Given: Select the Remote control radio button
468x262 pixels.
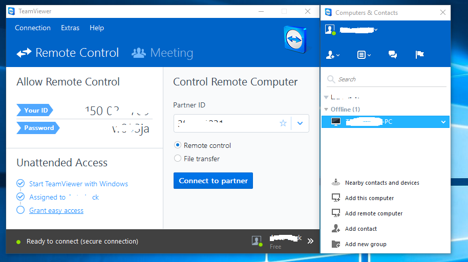Looking at the screenshot, I should tap(178, 145).
